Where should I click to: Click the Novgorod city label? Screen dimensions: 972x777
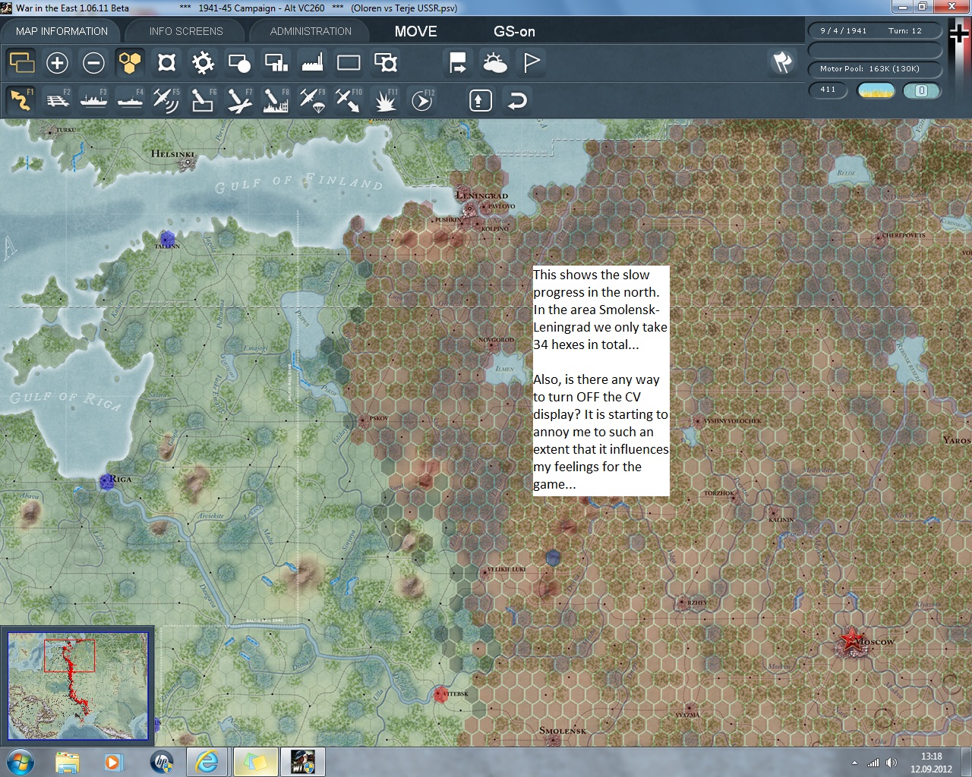click(x=496, y=340)
